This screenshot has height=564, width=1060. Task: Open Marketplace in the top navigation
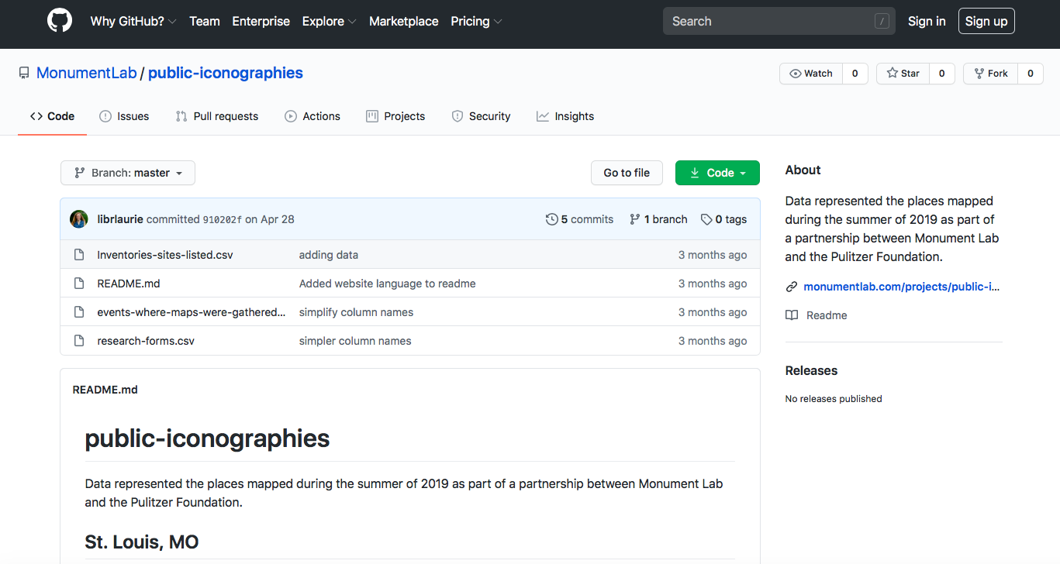404,21
